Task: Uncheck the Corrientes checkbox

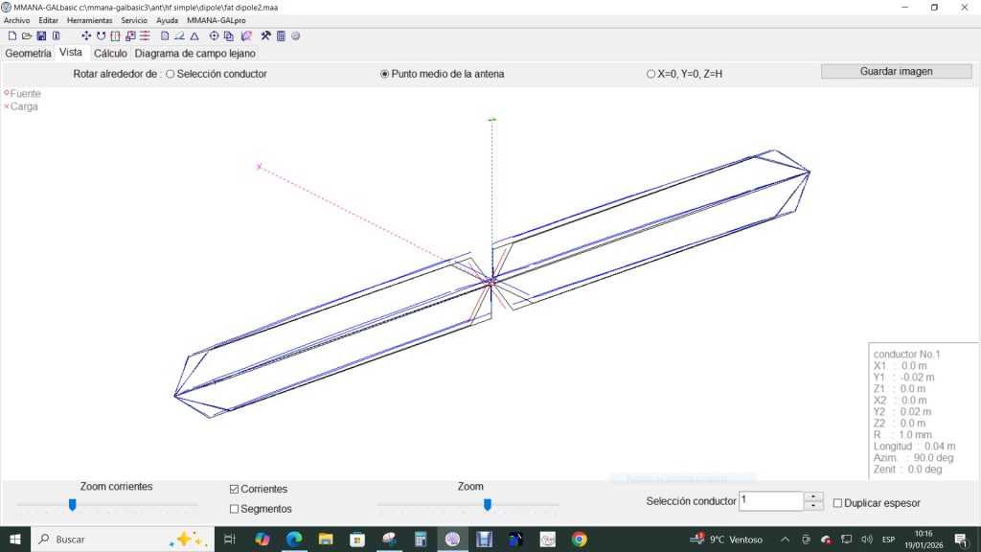Action: pos(235,490)
